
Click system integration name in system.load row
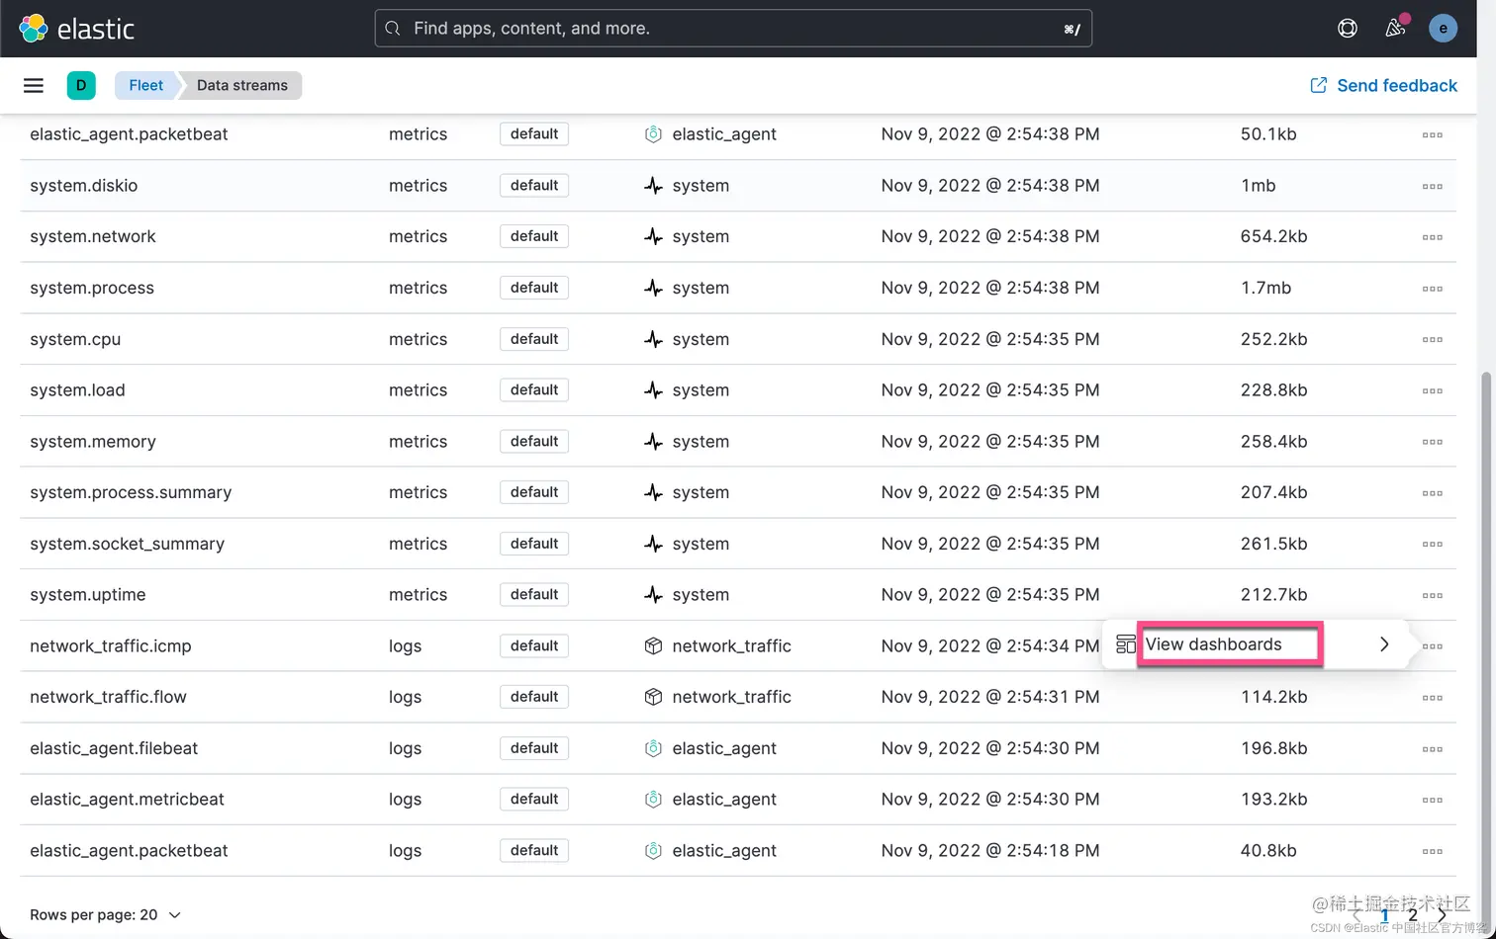coord(701,390)
